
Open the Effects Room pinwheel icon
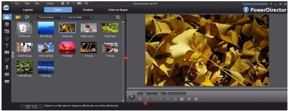pyautogui.click(x=7, y=24)
